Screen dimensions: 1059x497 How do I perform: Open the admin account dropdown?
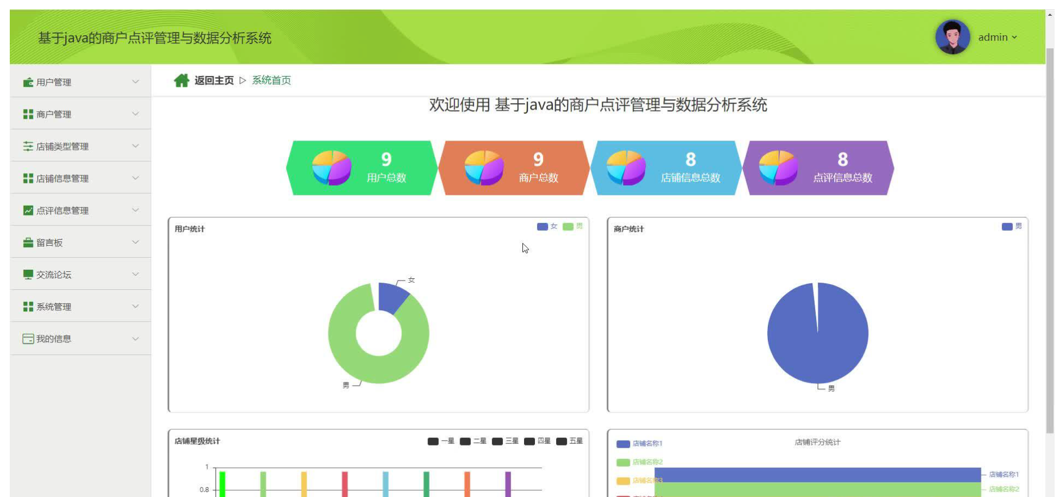point(998,37)
